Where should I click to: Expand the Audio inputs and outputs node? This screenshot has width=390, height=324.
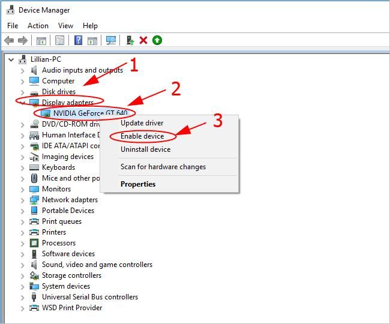pos(23,70)
